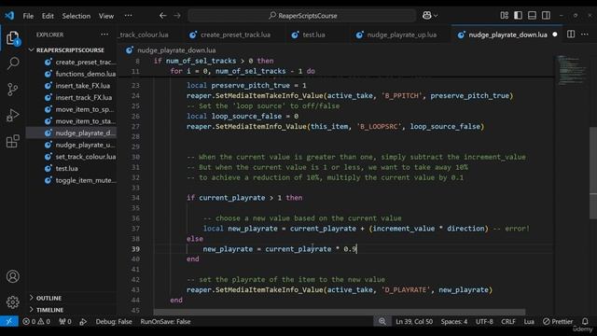
Task: Show errors and warnings in status bar
Action: pyautogui.click(x=36, y=321)
